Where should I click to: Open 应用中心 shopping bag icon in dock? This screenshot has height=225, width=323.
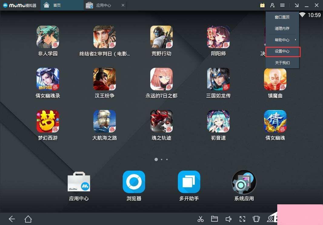[x=79, y=182]
